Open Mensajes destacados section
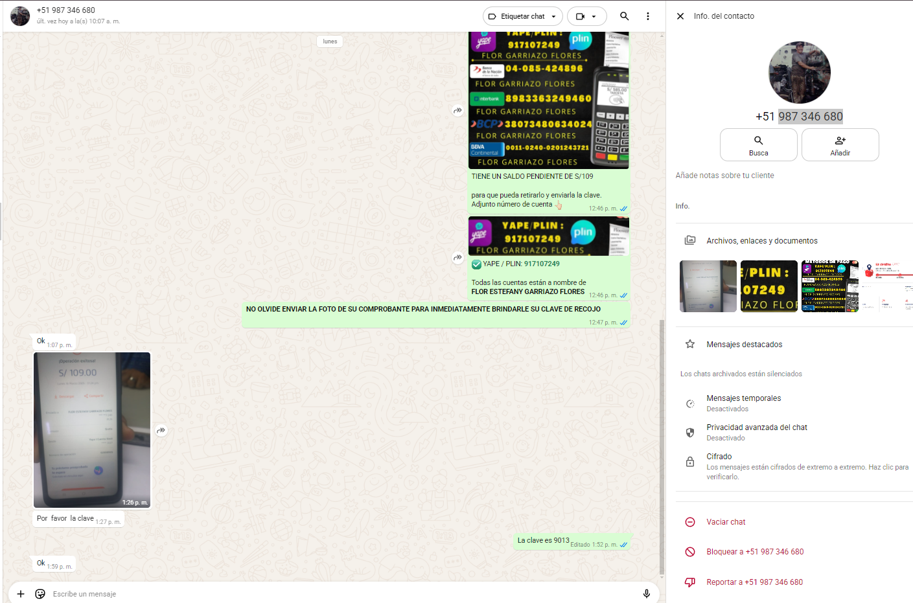Image resolution: width=913 pixels, height=603 pixels. click(x=744, y=345)
